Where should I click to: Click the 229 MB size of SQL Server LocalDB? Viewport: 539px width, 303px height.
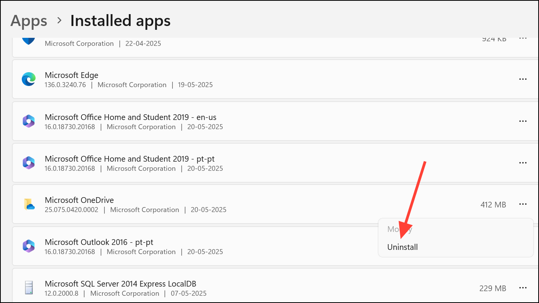pyautogui.click(x=493, y=288)
